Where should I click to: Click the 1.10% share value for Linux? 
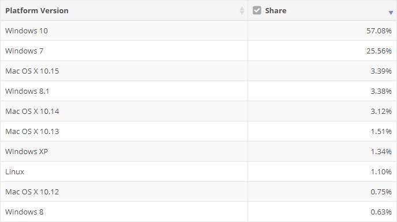tap(381, 172)
